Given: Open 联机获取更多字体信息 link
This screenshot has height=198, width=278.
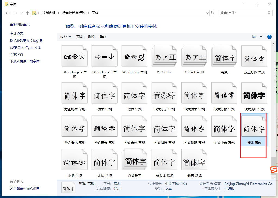Looking at the screenshot, I should click(26, 41).
